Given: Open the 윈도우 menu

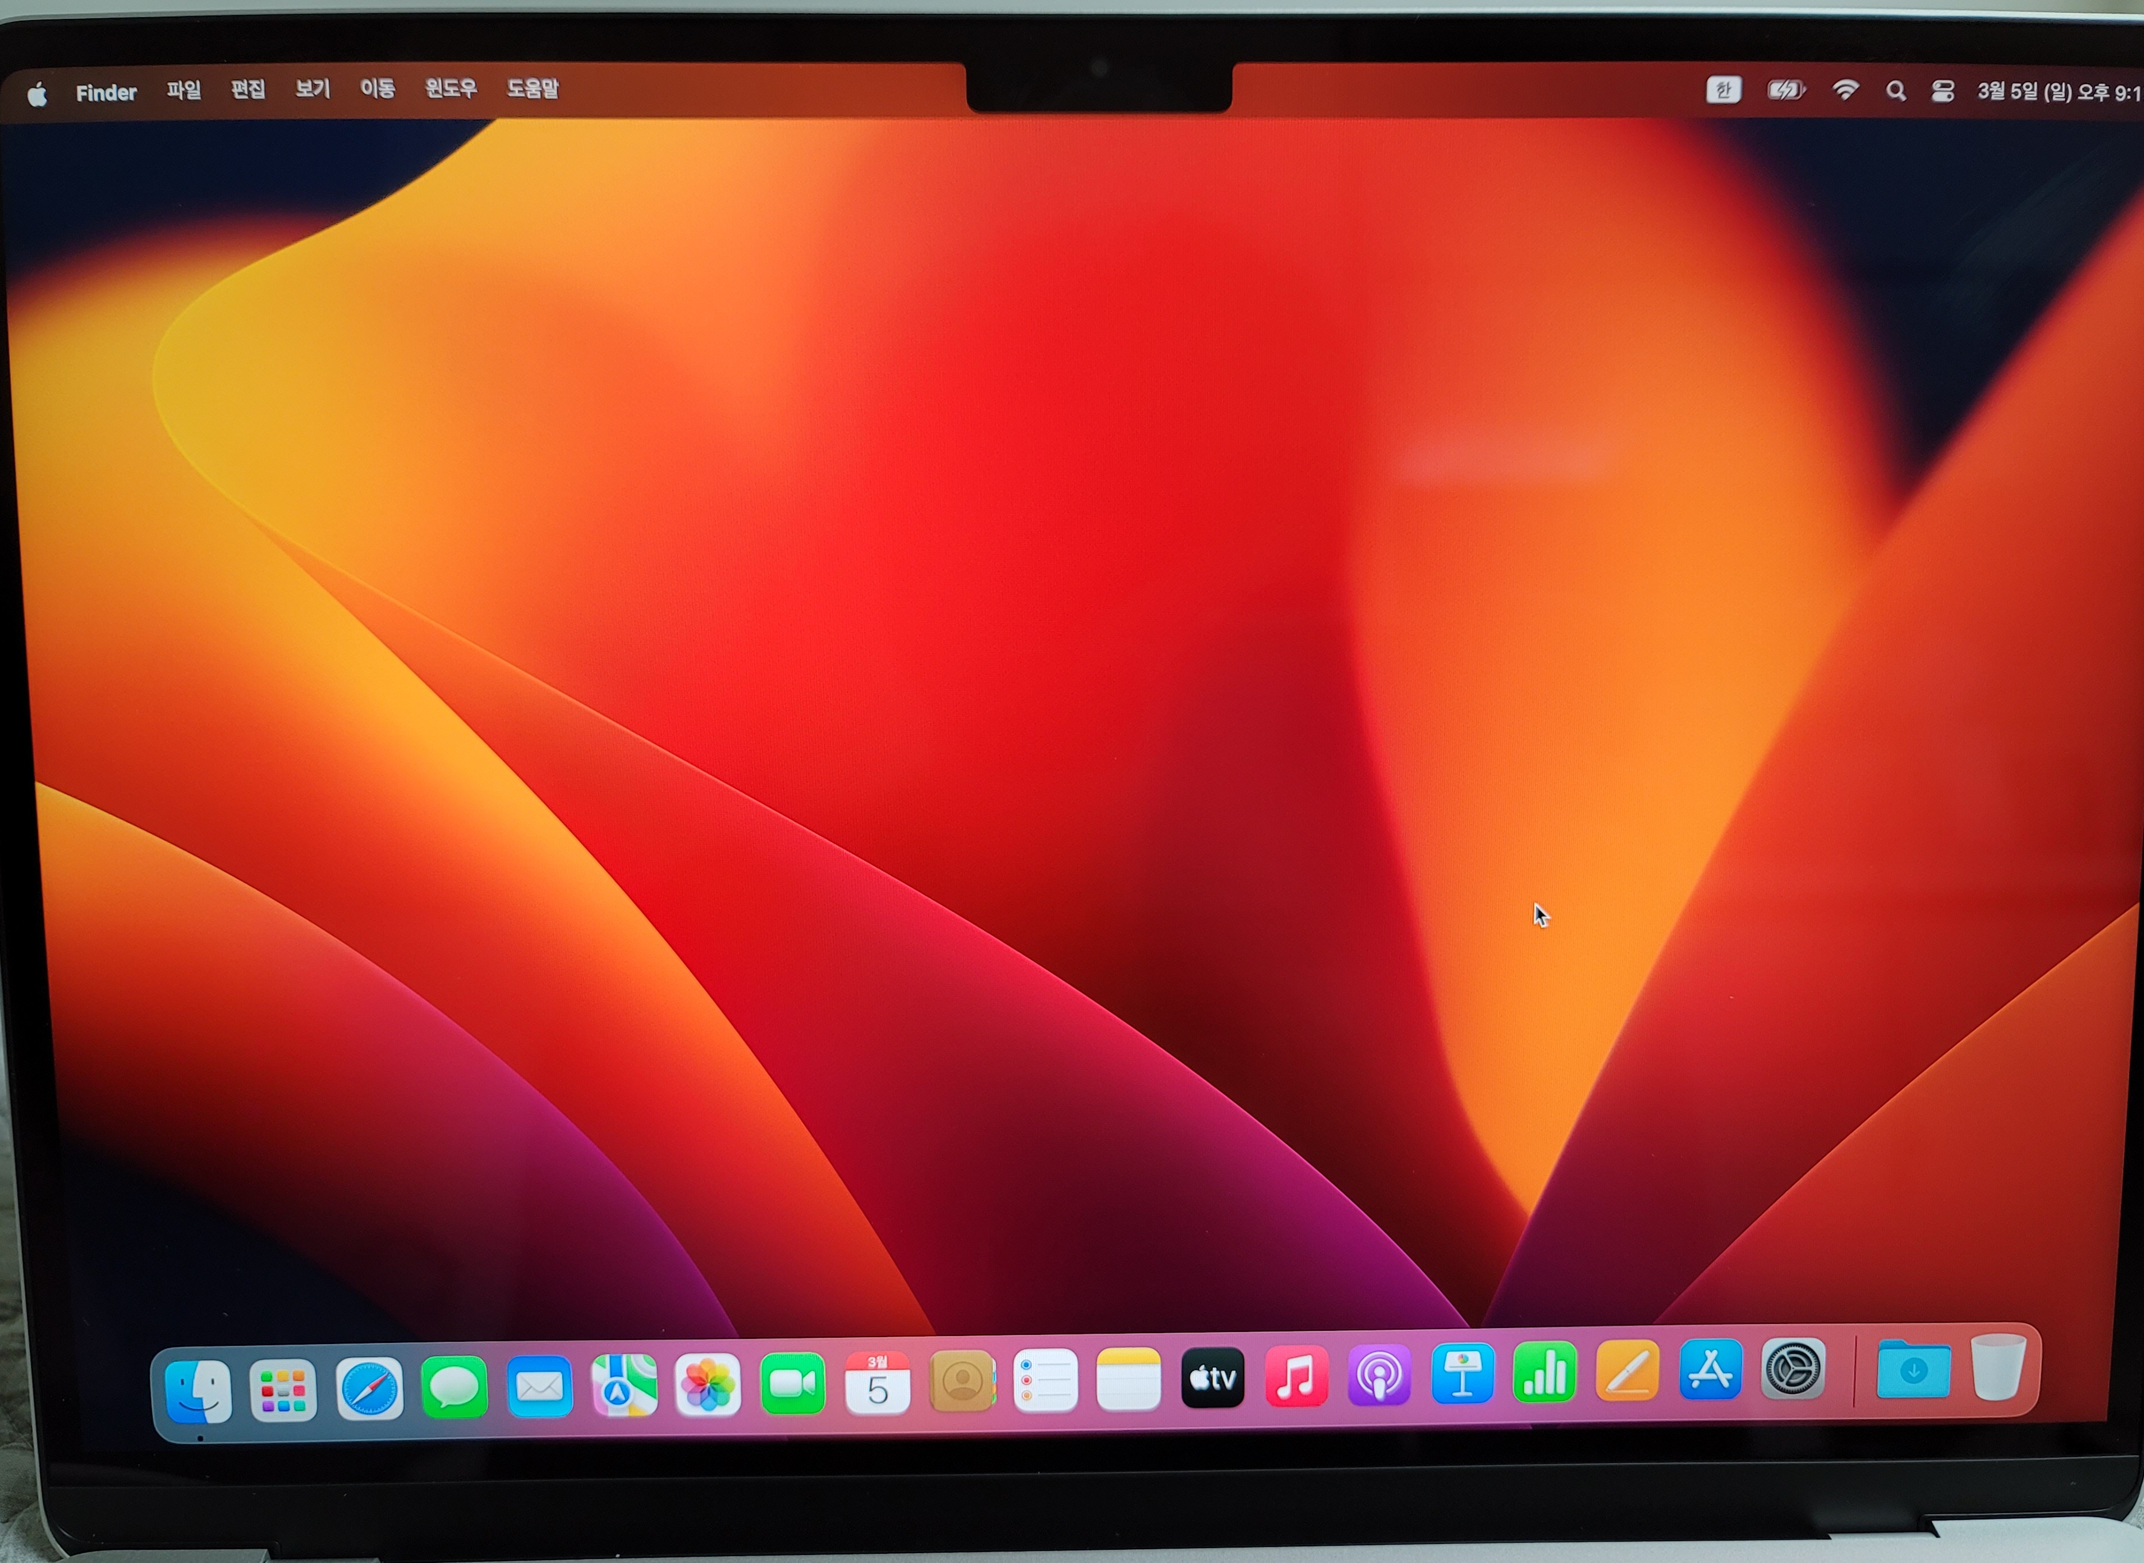Looking at the screenshot, I should [451, 89].
